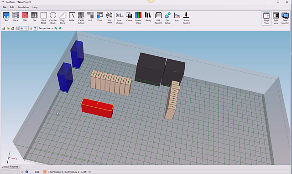Close the CoolSim window
Viewport: 292px width, 174px height.
[x=287, y=2]
